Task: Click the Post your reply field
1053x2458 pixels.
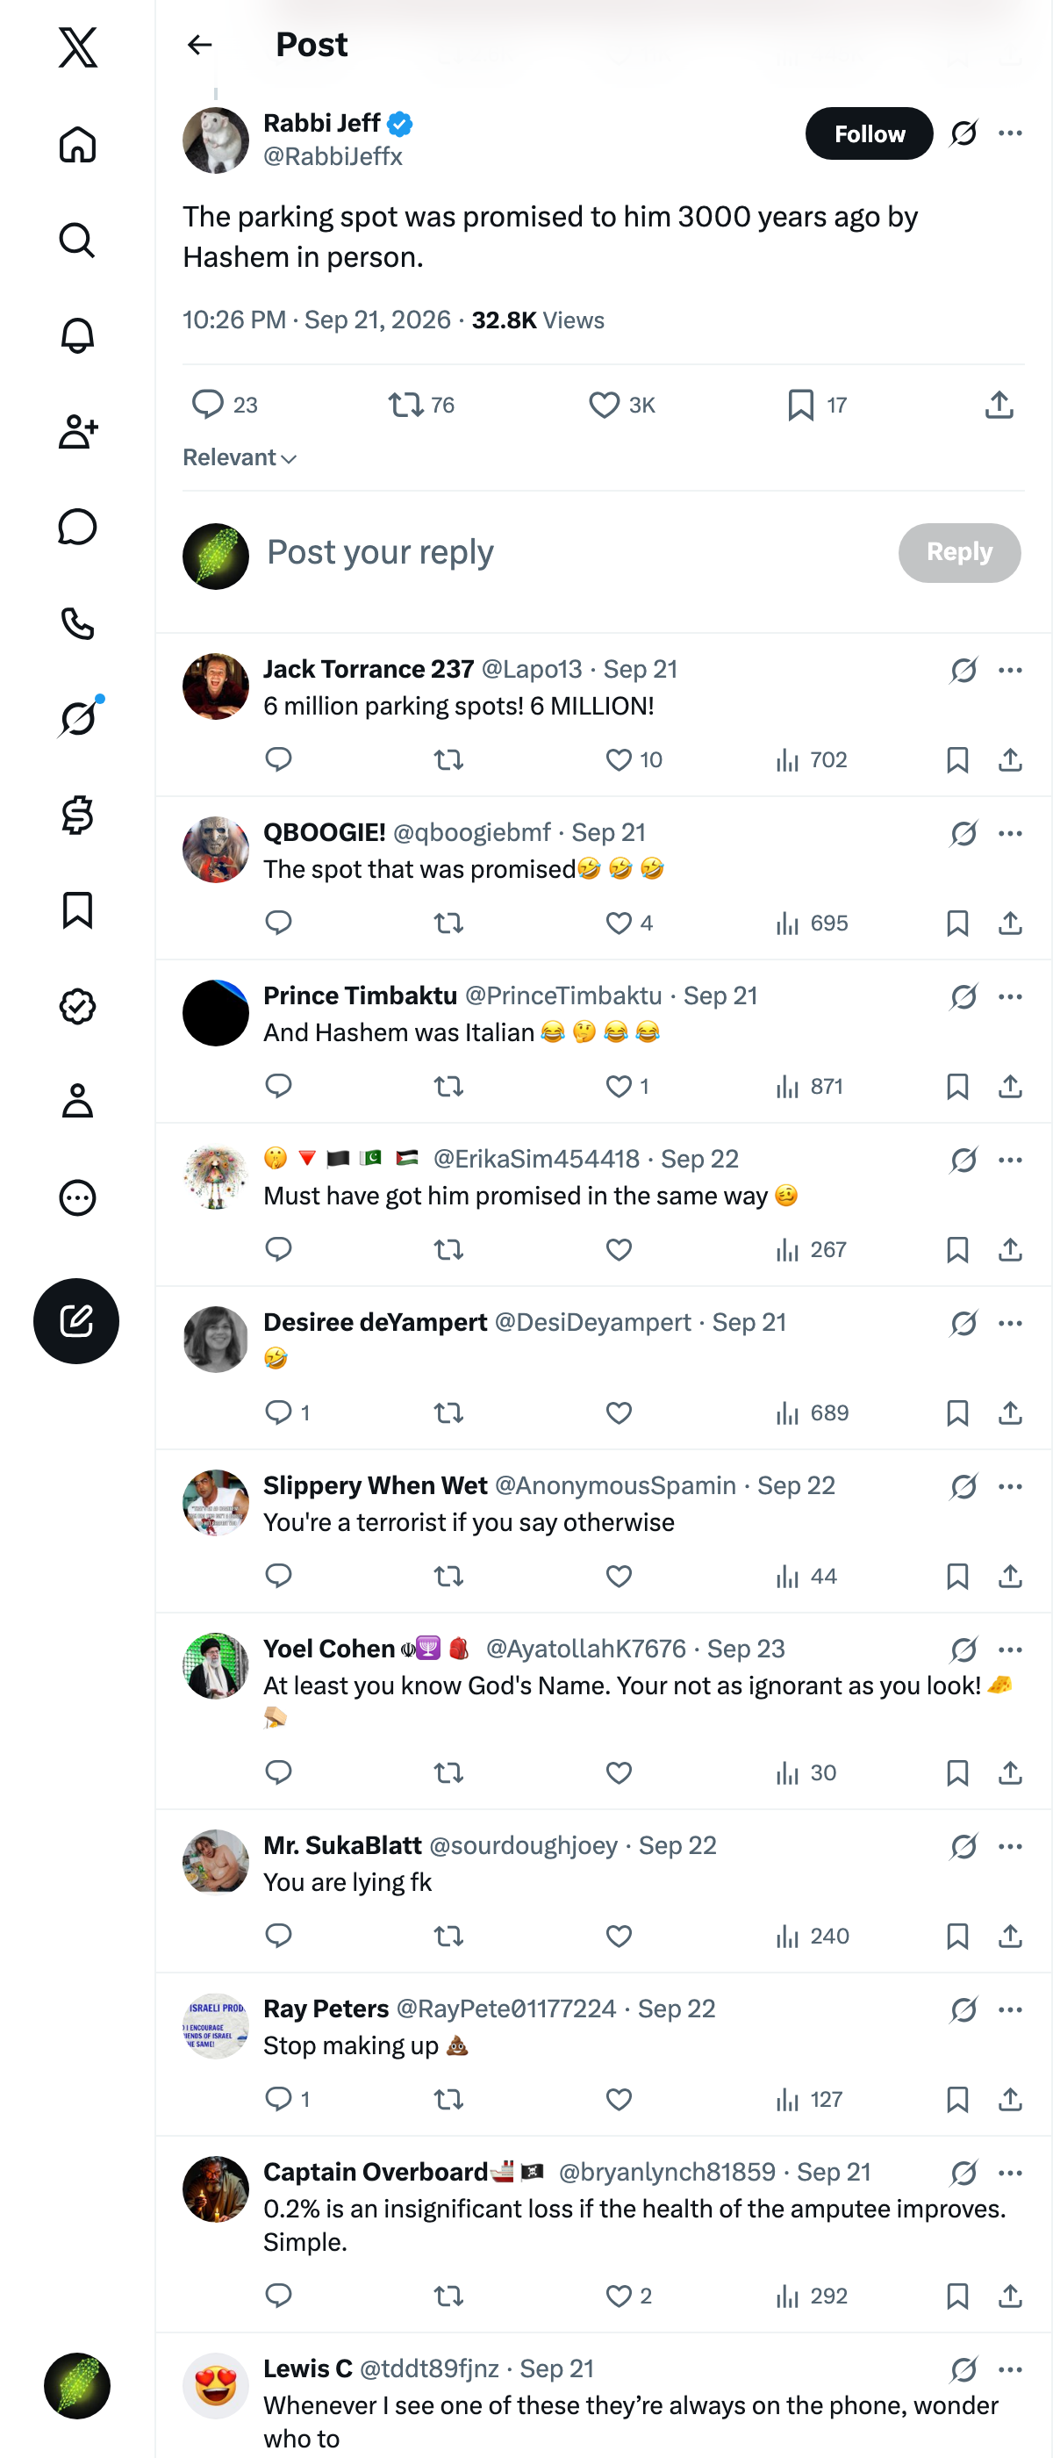Action: 572,552
